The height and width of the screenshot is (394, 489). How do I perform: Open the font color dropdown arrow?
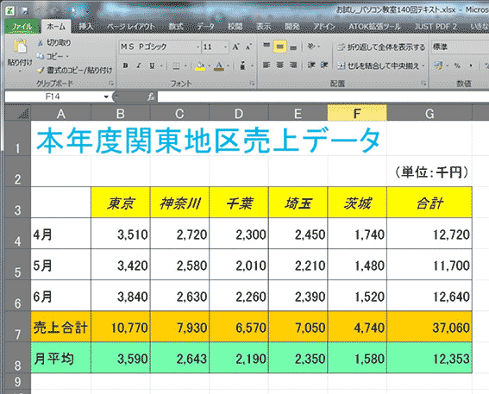click(x=228, y=66)
